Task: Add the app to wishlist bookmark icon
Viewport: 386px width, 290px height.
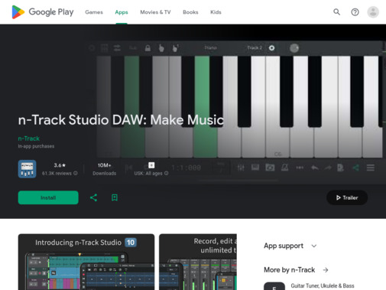Action: tap(115, 197)
